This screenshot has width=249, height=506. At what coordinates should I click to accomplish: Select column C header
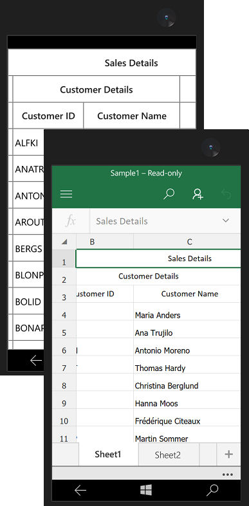tap(187, 242)
